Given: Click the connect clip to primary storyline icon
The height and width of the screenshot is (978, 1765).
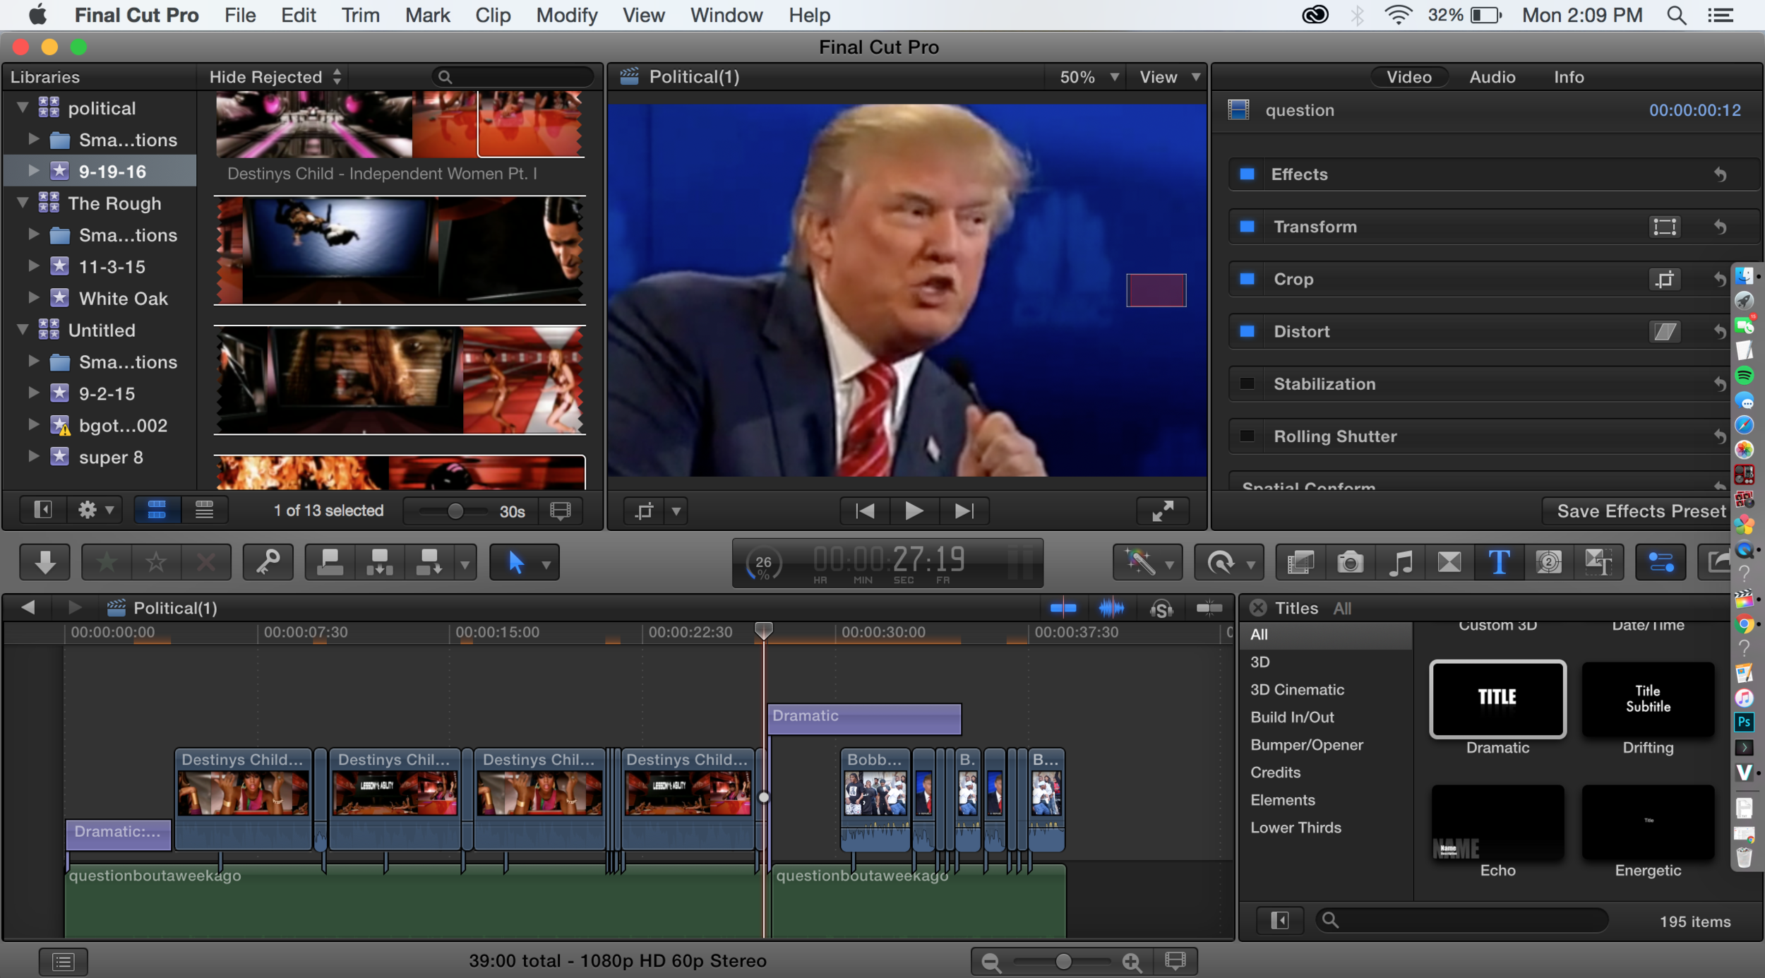Looking at the screenshot, I should (330, 563).
